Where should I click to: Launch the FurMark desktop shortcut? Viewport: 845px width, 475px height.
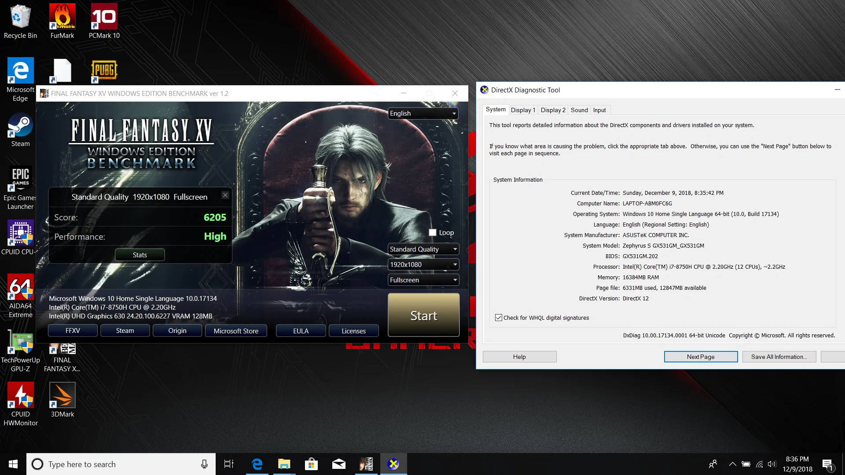(62, 21)
